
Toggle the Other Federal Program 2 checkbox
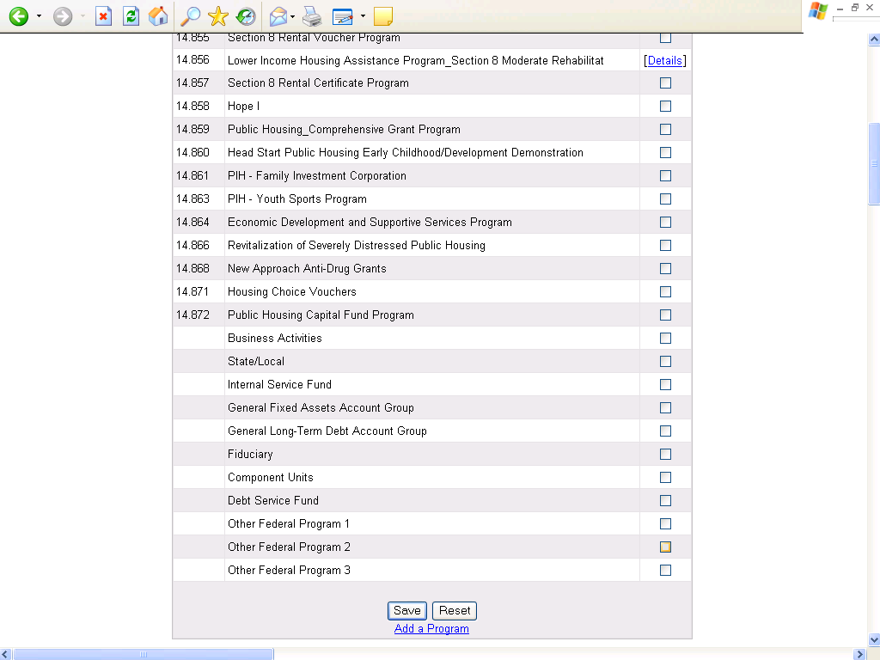click(x=665, y=547)
